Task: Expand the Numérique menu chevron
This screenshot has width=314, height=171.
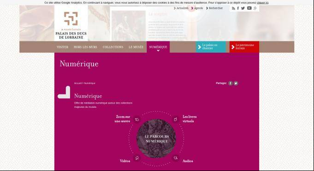Action: [x=158, y=50]
